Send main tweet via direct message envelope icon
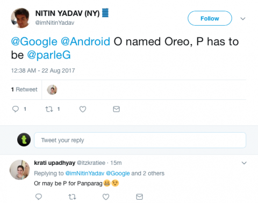 tap(116, 109)
